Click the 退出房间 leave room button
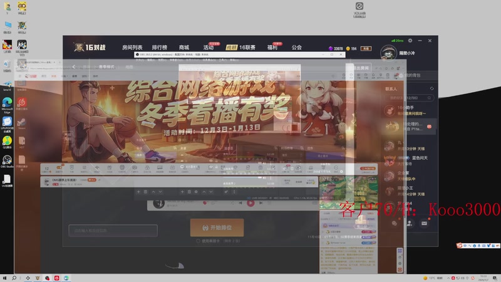This screenshot has height=282, width=501. pos(360,68)
